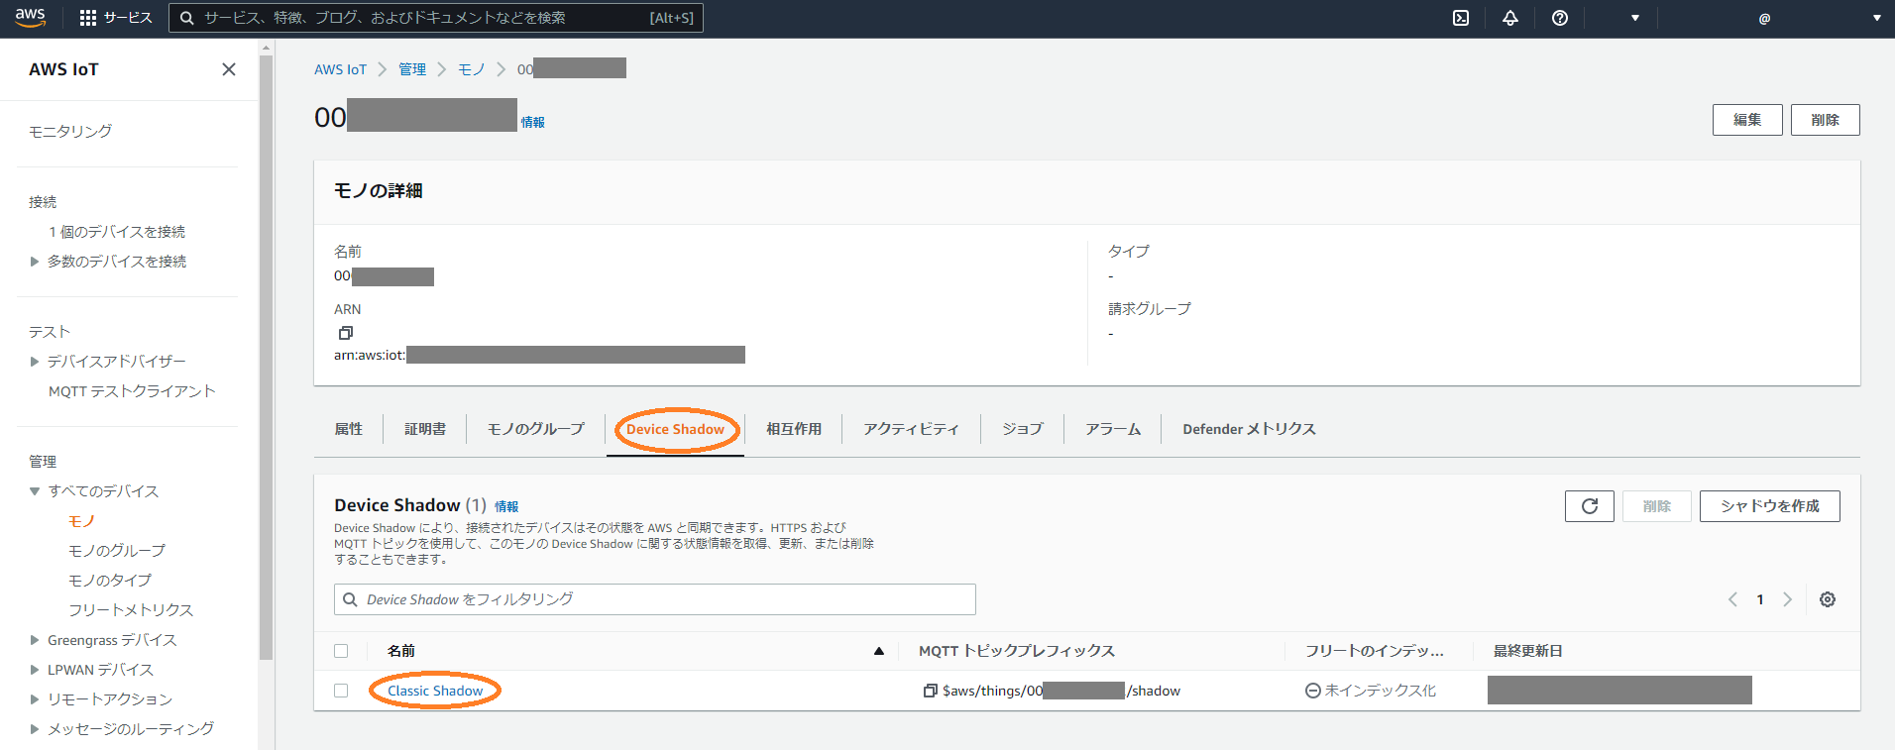Image resolution: width=1895 pixels, height=750 pixels.
Task: Sort shadows by 名前 column arrow
Action: (x=878, y=651)
